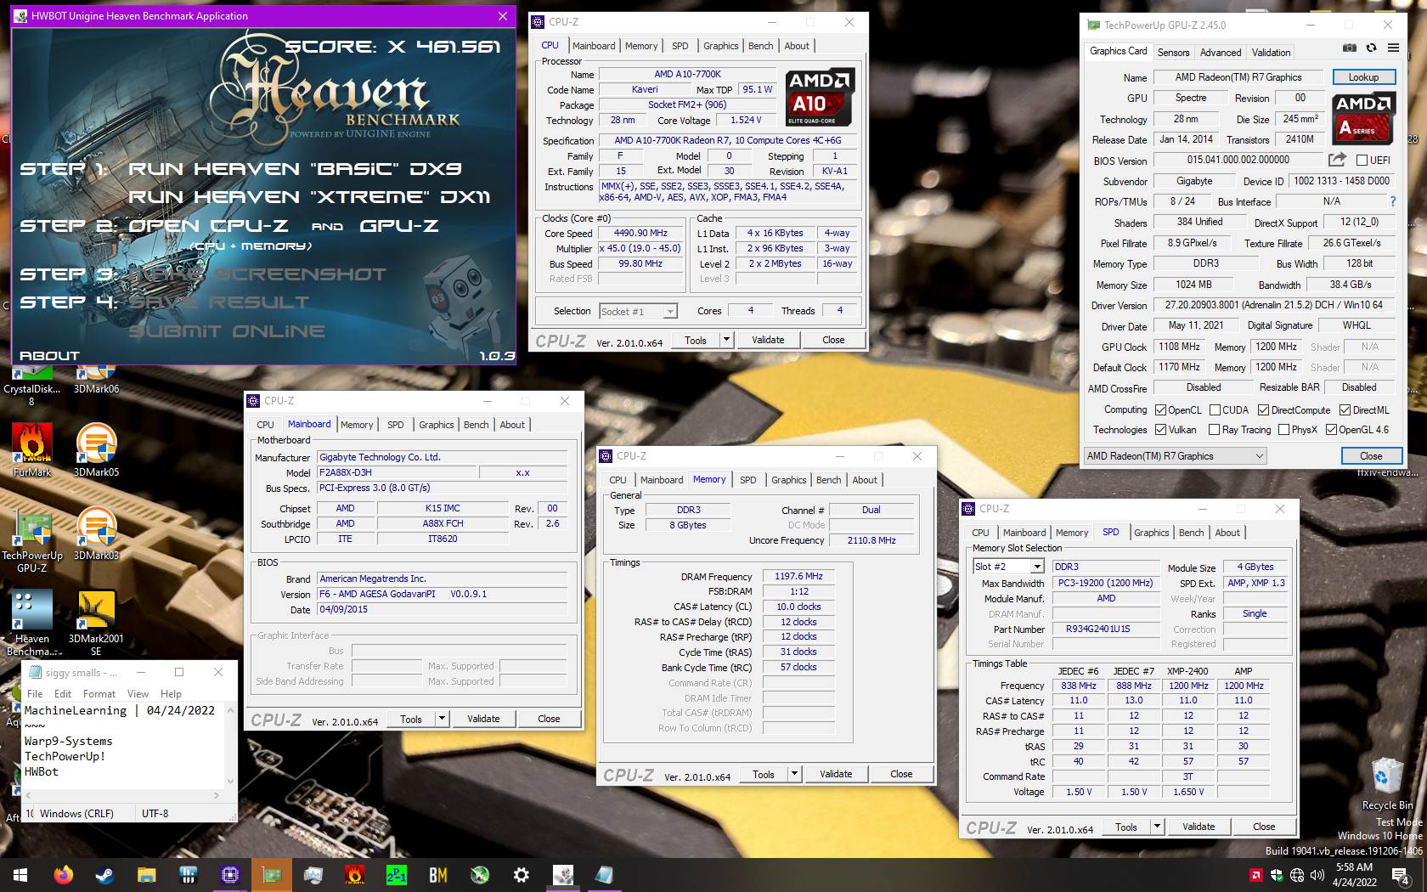The height and width of the screenshot is (892, 1427).
Task: Click the Notepad vertical scrollbar down arrow
Action: [x=230, y=782]
